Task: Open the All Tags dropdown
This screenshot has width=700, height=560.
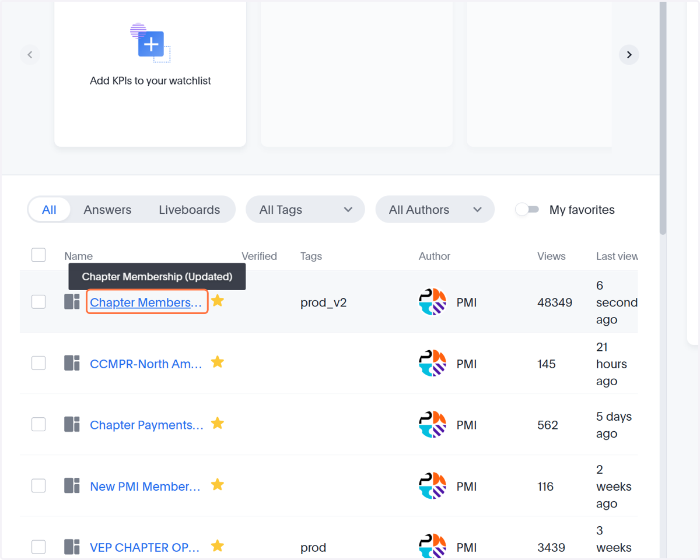Action: coord(305,209)
